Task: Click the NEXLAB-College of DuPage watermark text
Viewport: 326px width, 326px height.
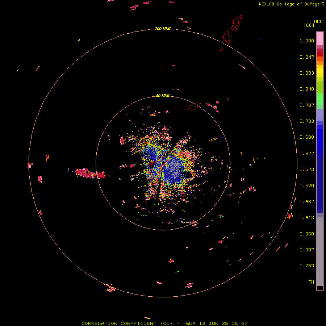Action: (x=292, y=4)
